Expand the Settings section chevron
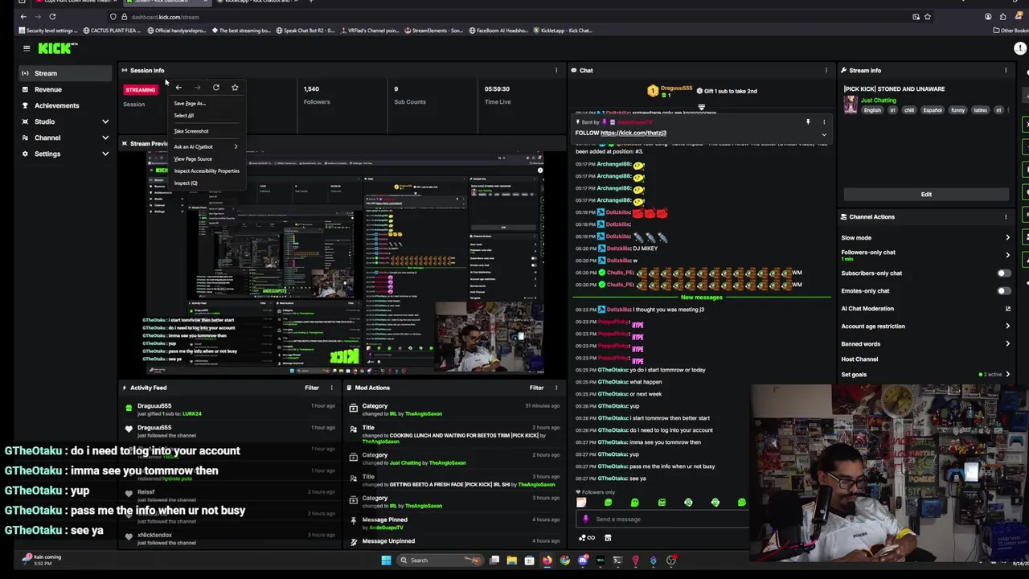 [x=105, y=154]
